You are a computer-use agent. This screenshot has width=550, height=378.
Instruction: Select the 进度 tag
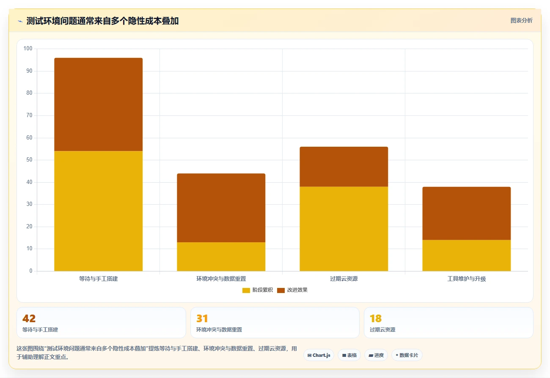pos(376,355)
